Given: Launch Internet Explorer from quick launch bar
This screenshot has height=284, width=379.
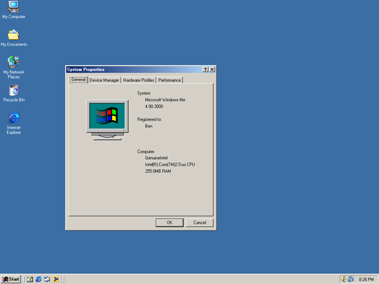Looking at the screenshot, I should 38,279.
